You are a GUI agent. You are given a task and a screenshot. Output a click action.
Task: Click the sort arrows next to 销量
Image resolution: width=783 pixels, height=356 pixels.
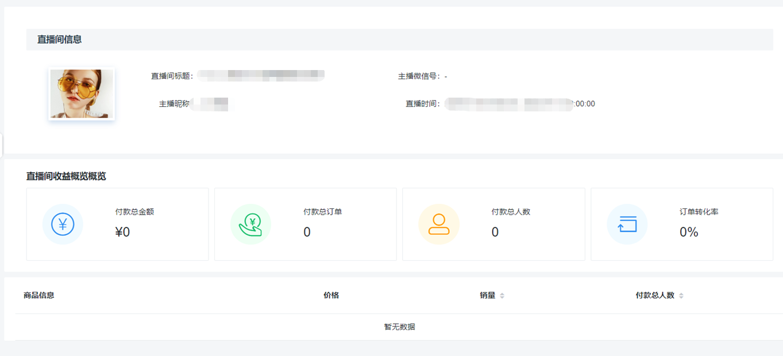[502, 296]
